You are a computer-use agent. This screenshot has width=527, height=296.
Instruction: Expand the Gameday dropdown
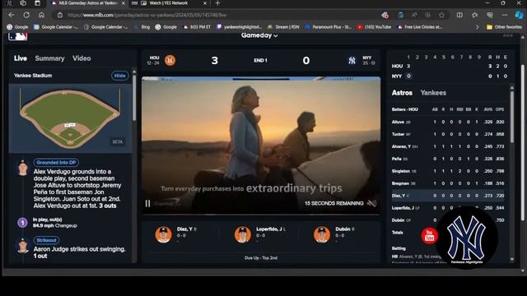pyautogui.click(x=259, y=35)
